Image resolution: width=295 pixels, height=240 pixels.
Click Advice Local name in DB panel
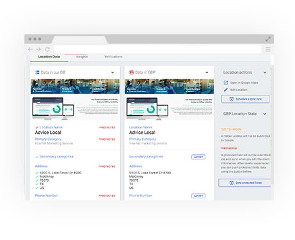(x=48, y=132)
